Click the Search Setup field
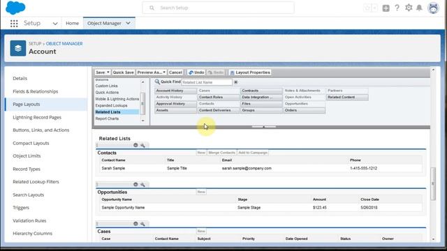The image size is (447, 251). [x=219, y=8]
